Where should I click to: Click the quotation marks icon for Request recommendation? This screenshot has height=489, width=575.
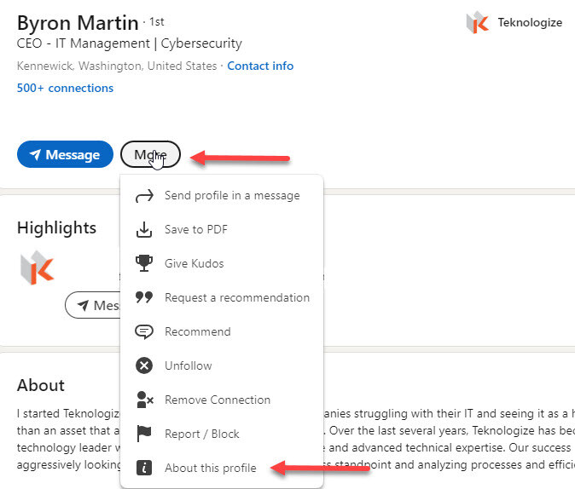click(145, 297)
